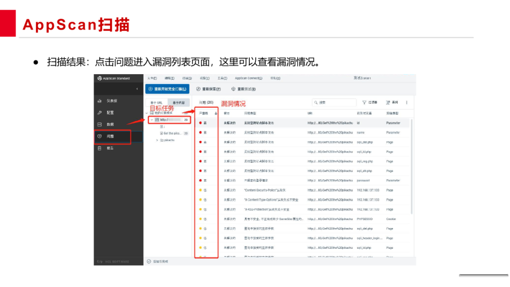This screenshot has height=287, width=510.
Task: Collapse the sidebar with the left arrow
Action: [x=137, y=89]
